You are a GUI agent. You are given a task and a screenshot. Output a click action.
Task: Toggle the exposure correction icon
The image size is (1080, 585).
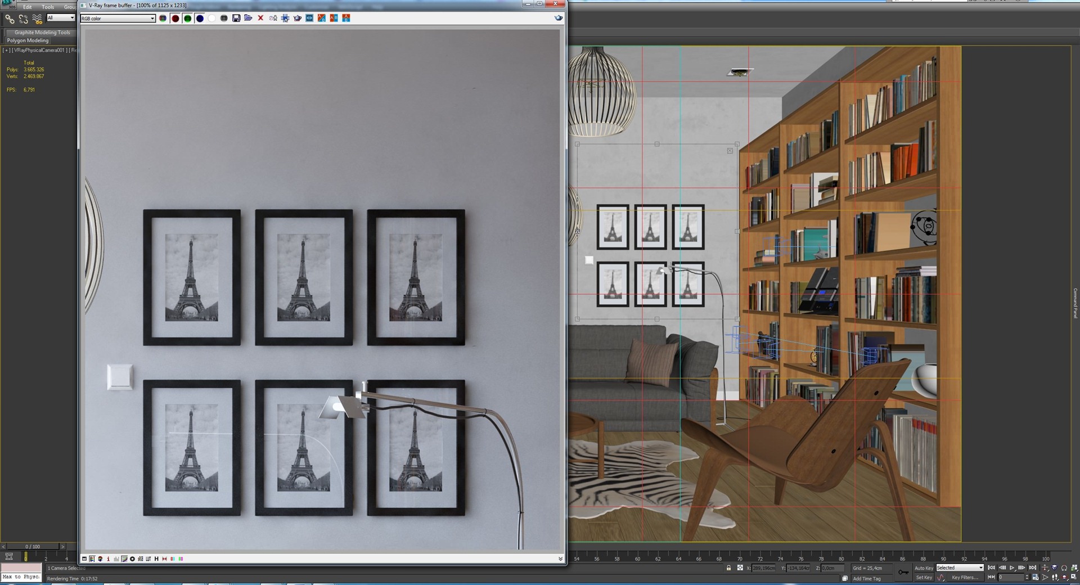pos(132,559)
